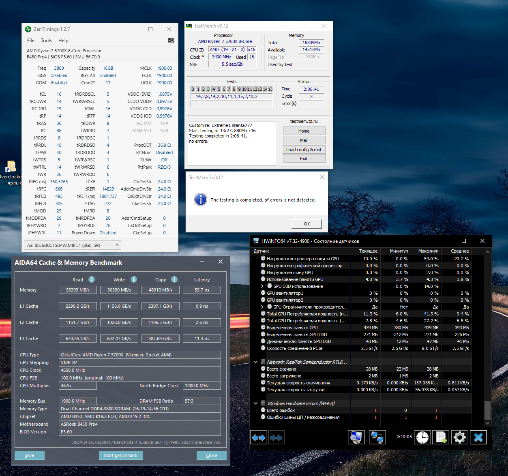Viewport: 508px width, 476px height.
Task: Open the Overclocking shortcut on the desktop
Action: click(x=11, y=173)
